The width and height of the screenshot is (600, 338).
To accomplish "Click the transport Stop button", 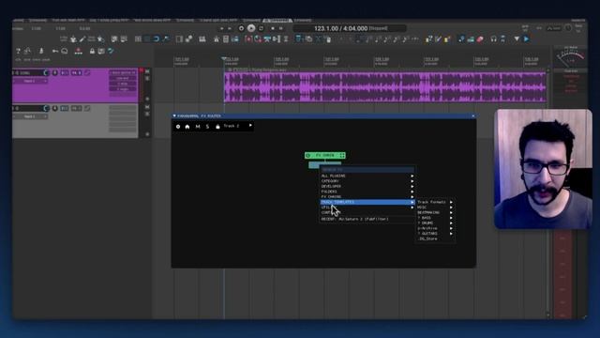I will (273, 28).
